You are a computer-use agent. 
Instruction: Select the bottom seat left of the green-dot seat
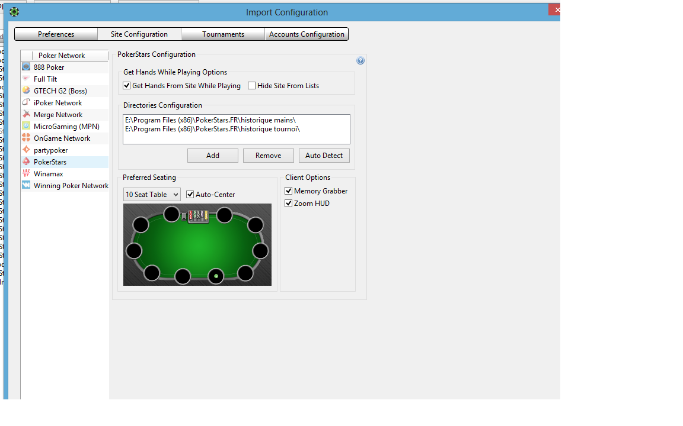coord(183,276)
